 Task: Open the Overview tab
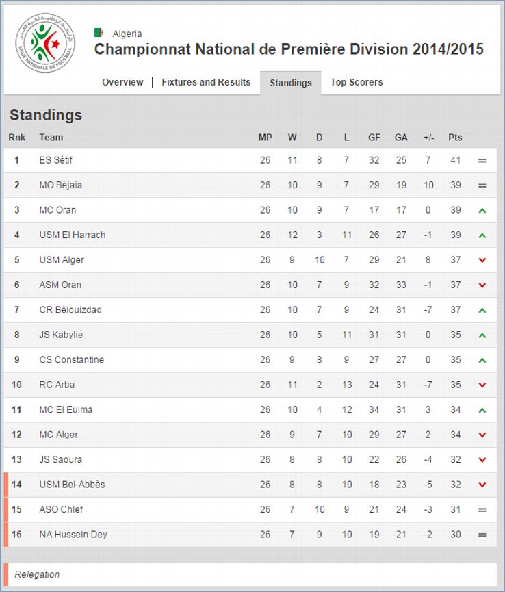pos(122,82)
